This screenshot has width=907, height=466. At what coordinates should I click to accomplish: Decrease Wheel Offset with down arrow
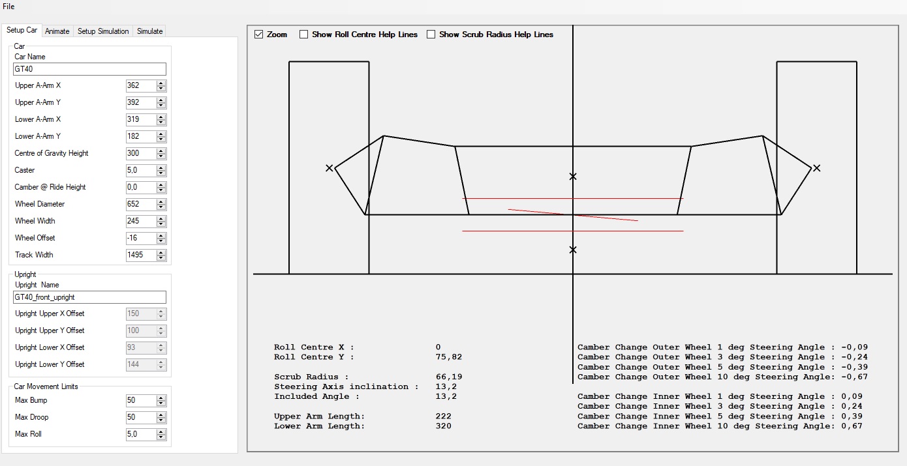tap(161, 240)
